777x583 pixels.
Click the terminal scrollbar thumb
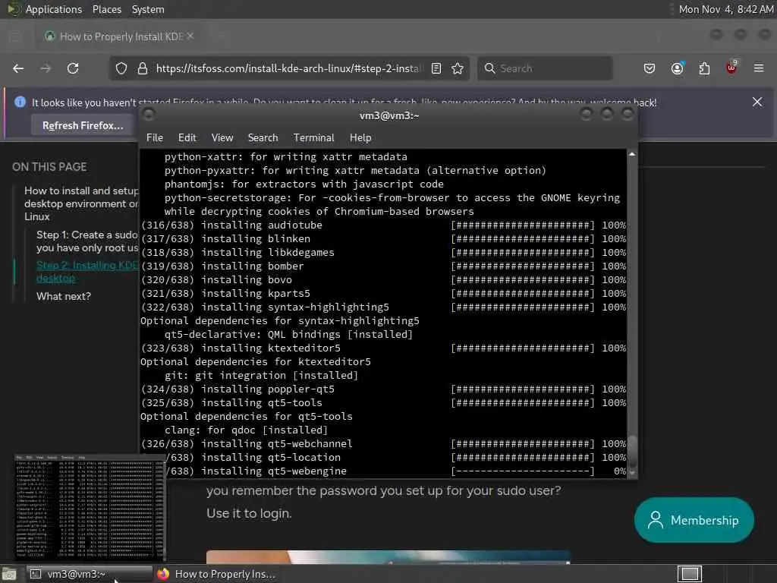pyautogui.click(x=632, y=451)
